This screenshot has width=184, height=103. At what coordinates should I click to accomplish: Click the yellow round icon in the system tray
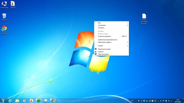pos(152,101)
